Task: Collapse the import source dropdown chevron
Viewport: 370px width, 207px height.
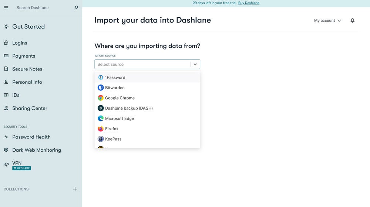Action: pos(195,64)
